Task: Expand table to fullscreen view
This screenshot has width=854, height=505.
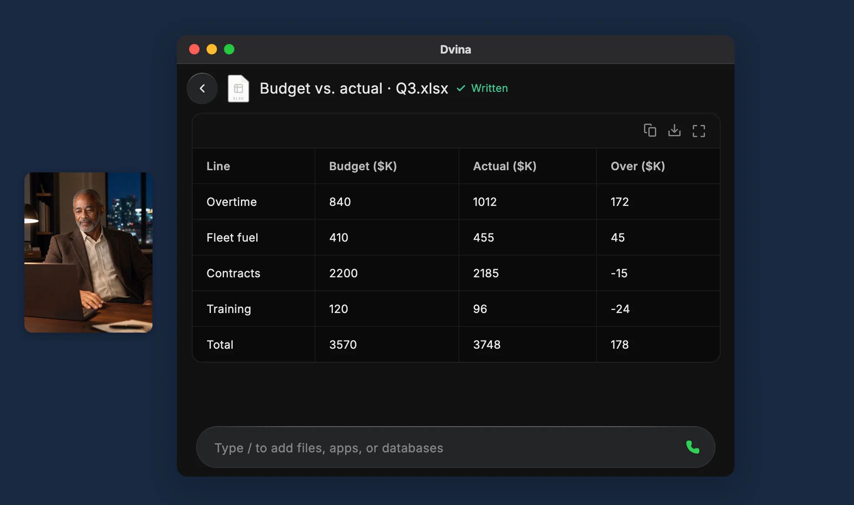Action: click(698, 131)
